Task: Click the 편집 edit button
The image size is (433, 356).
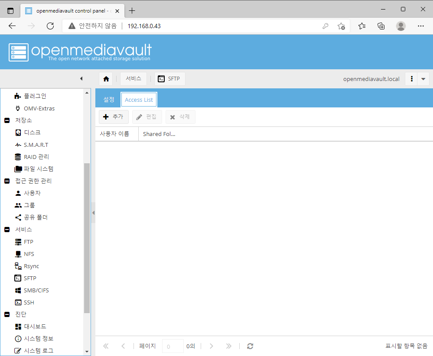Action: [x=147, y=117]
